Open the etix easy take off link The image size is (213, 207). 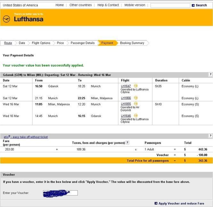(26, 137)
